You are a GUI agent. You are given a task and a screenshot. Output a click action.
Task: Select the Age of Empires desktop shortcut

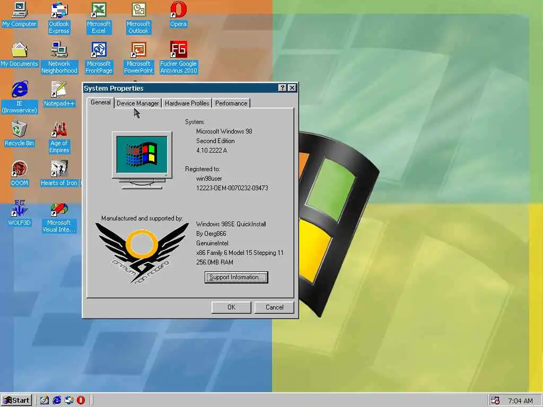59,137
